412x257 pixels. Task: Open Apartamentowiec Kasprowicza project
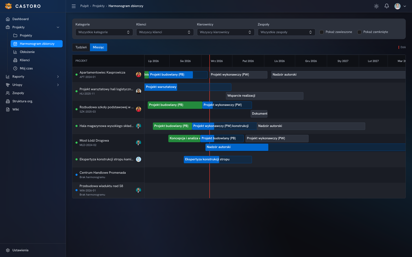pos(102,72)
